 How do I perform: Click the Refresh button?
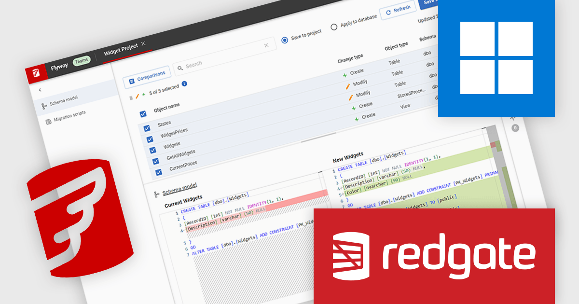[x=398, y=11]
